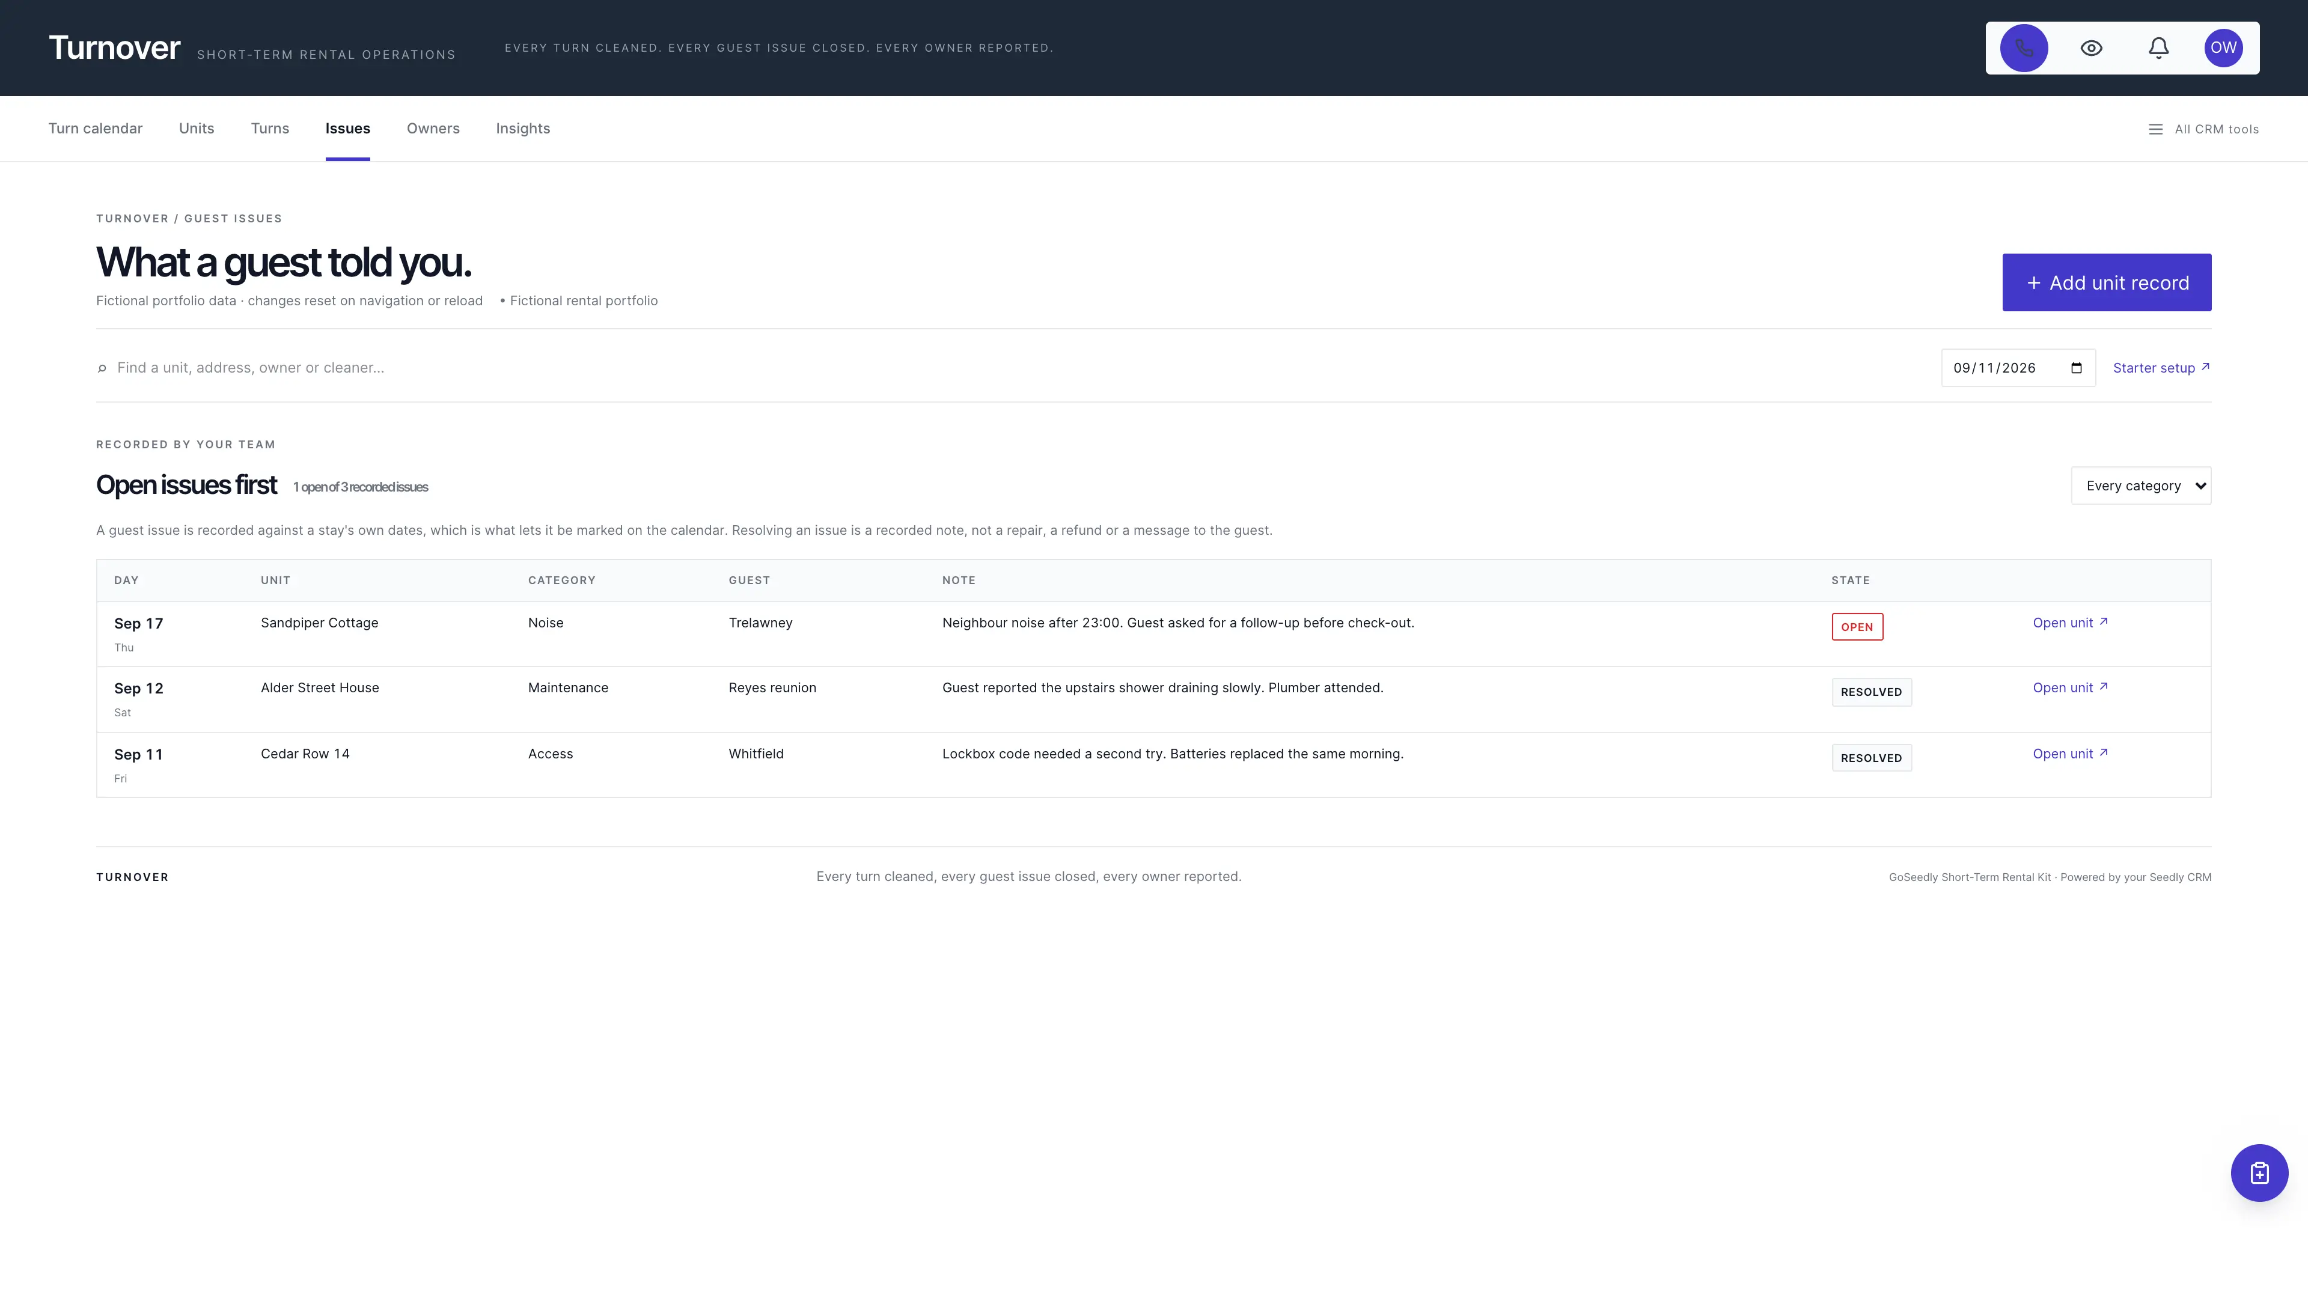Click guest name Whitfield

756,754
